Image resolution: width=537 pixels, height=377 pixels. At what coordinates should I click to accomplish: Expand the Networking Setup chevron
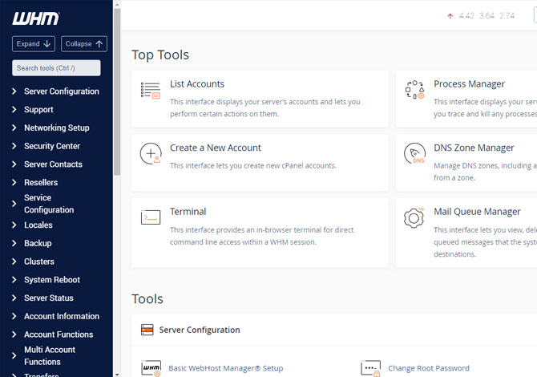[14, 128]
